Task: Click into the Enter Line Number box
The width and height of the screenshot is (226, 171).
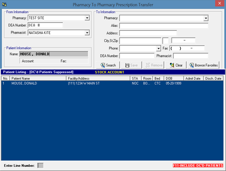Action: (x=40, y=165)
